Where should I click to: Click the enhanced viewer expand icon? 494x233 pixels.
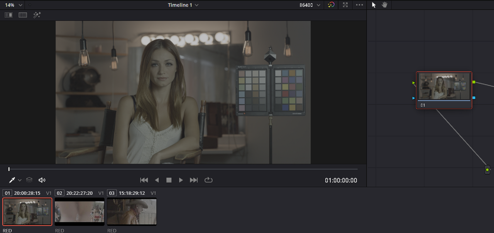pyautogui.click(x=345, y=5)
